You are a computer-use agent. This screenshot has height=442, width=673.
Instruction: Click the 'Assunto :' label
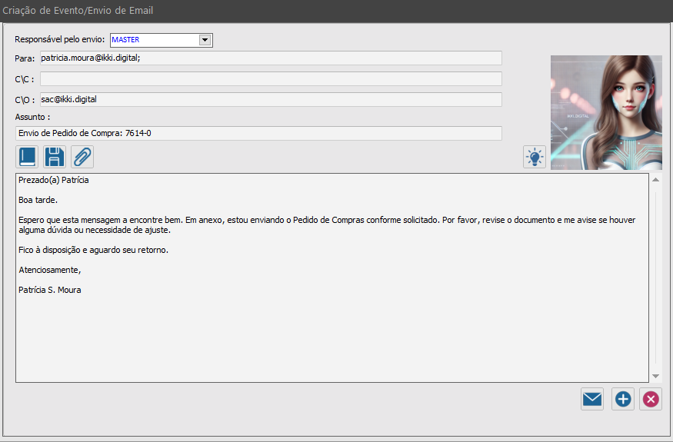click(x=32, y=117)
